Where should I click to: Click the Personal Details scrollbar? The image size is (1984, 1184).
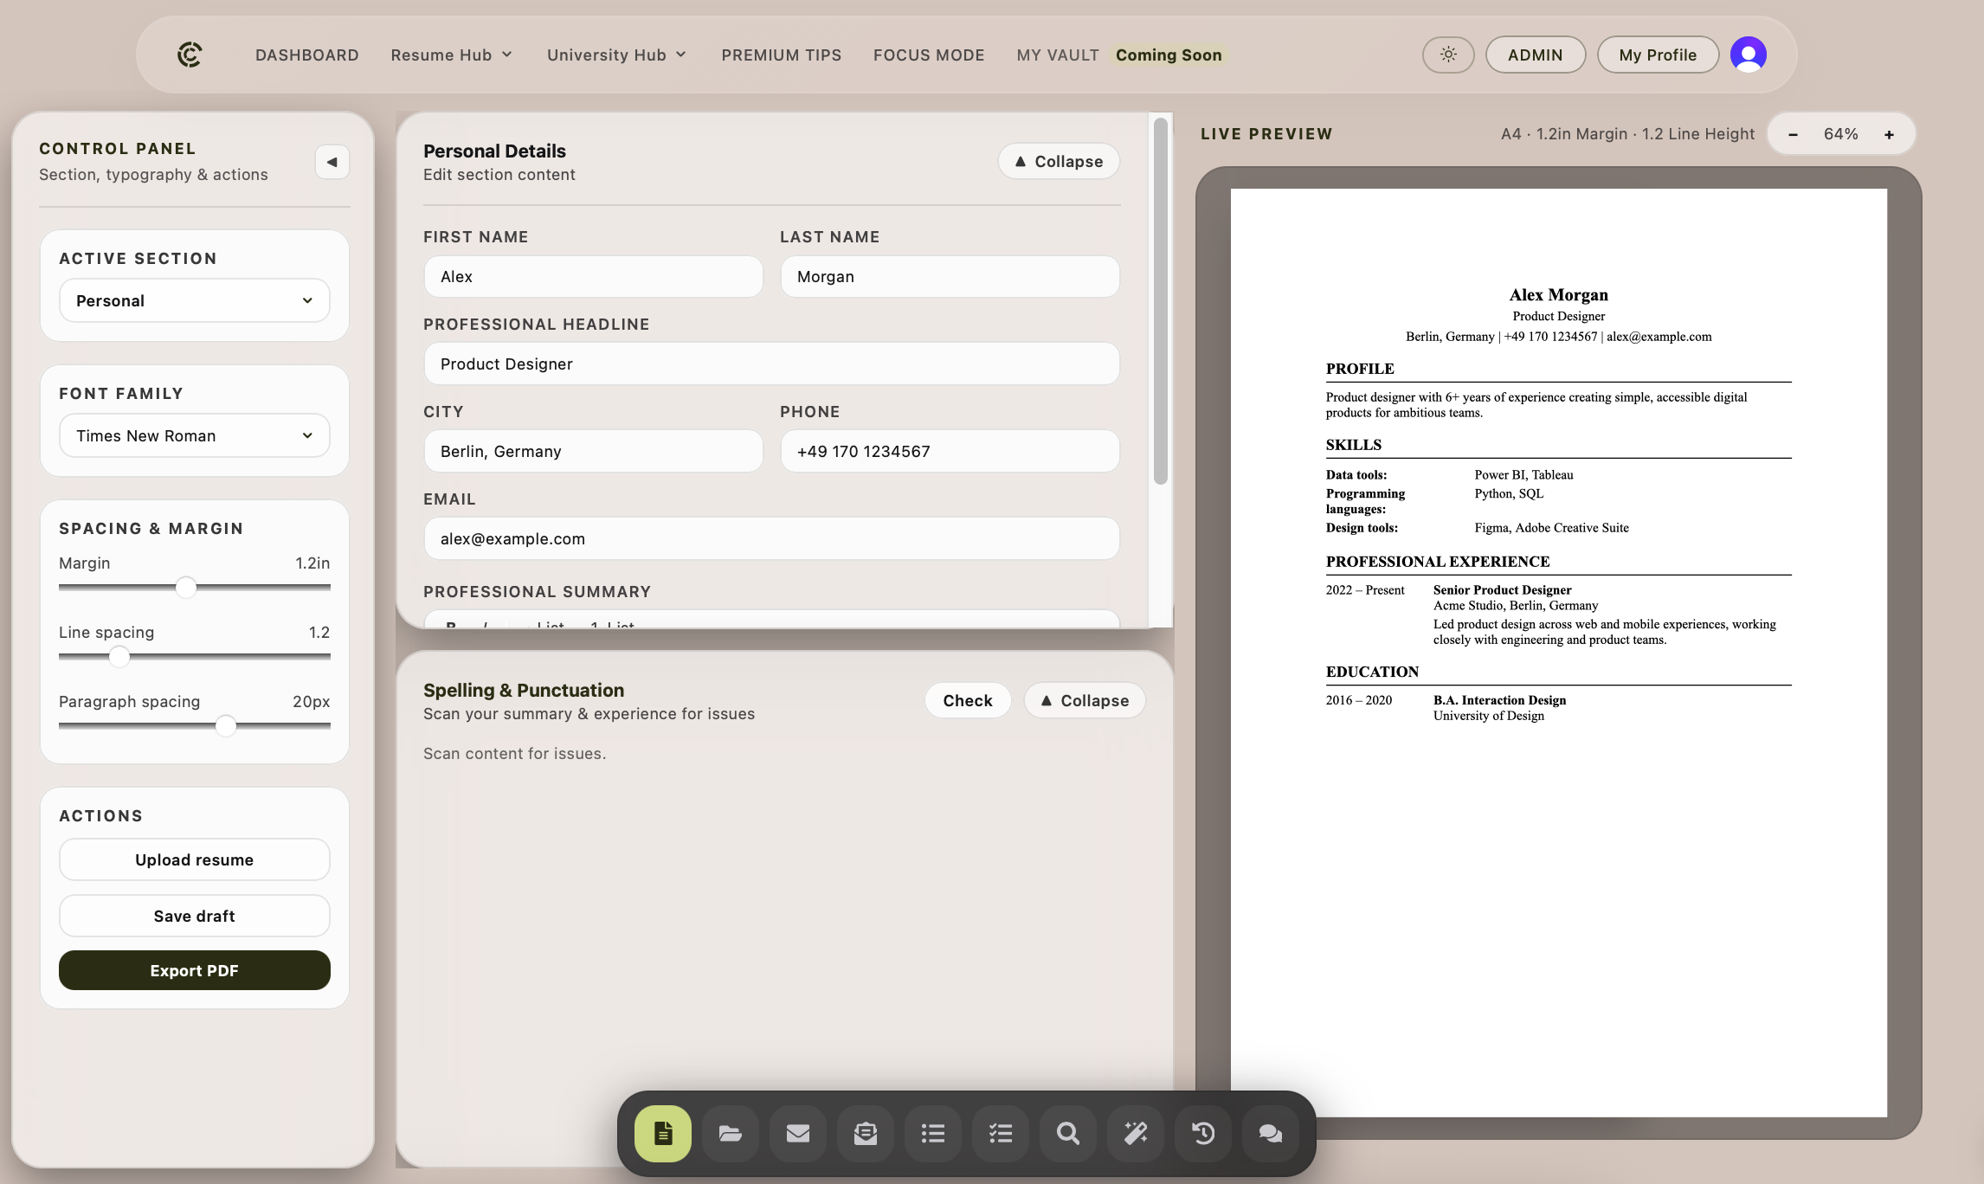pos(1161,301)
